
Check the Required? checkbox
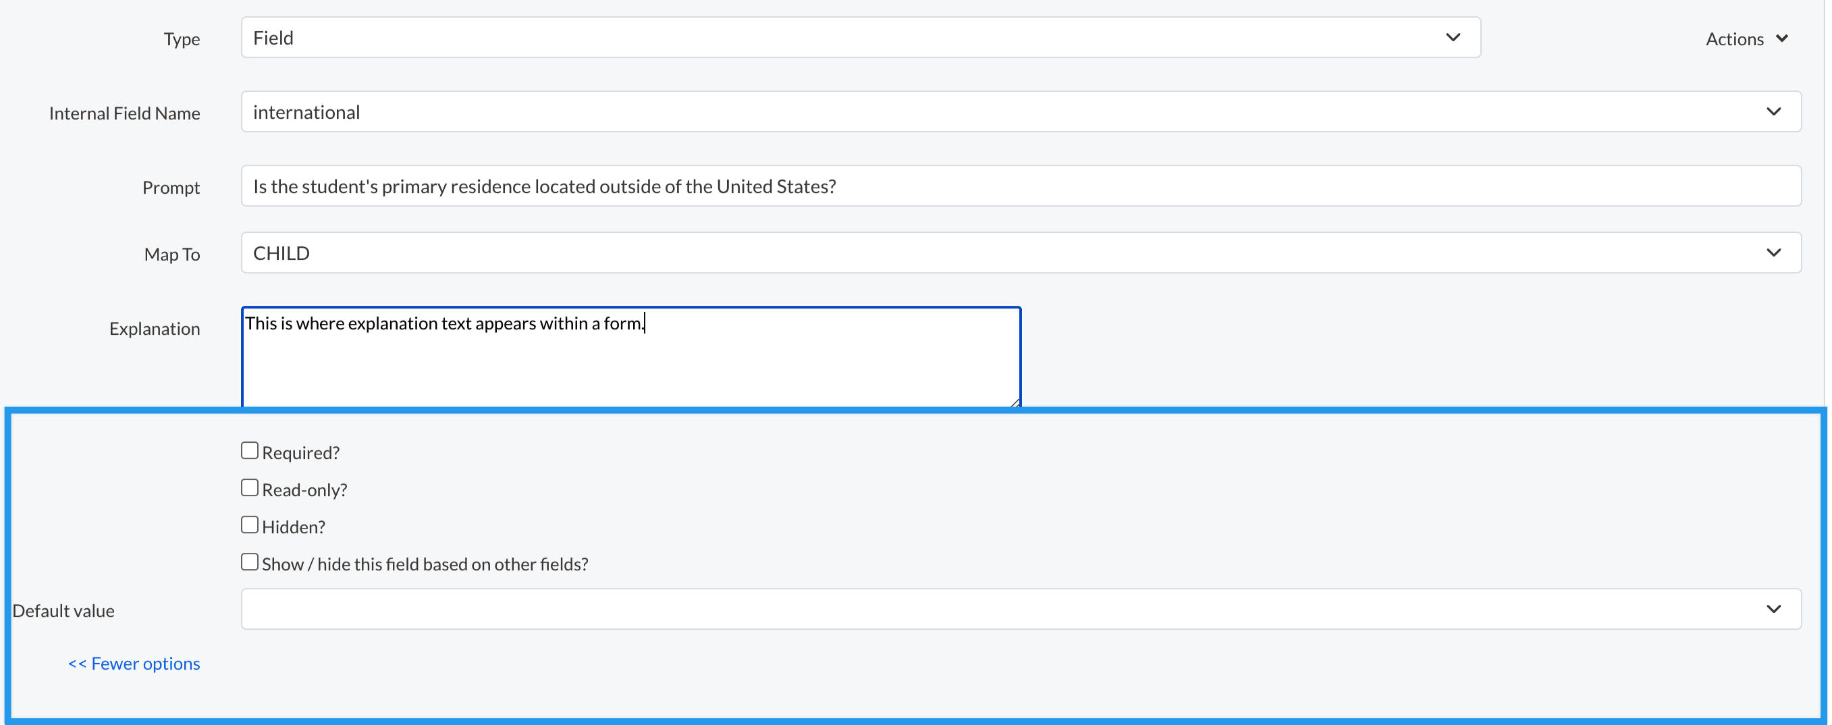coord(250,451)
